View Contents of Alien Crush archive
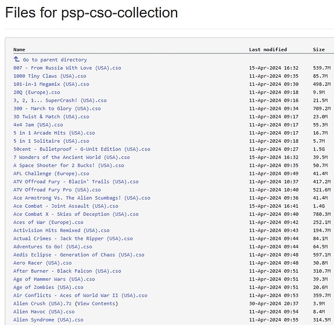This screenshot has width=334, height=325. (96, 304)
